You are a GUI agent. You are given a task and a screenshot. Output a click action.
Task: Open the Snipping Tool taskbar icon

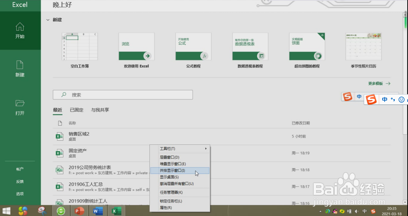(42, 210)
